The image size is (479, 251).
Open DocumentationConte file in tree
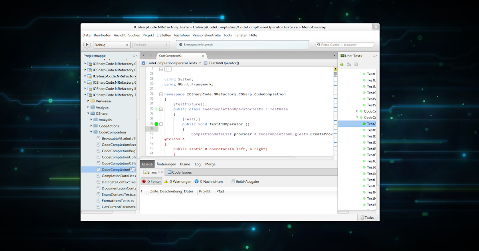(117, 188)
